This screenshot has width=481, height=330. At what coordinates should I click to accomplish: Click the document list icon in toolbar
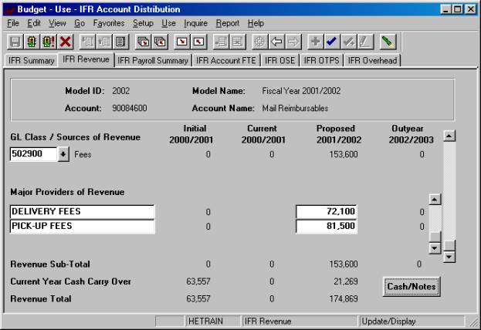click(x=120, y=41)
